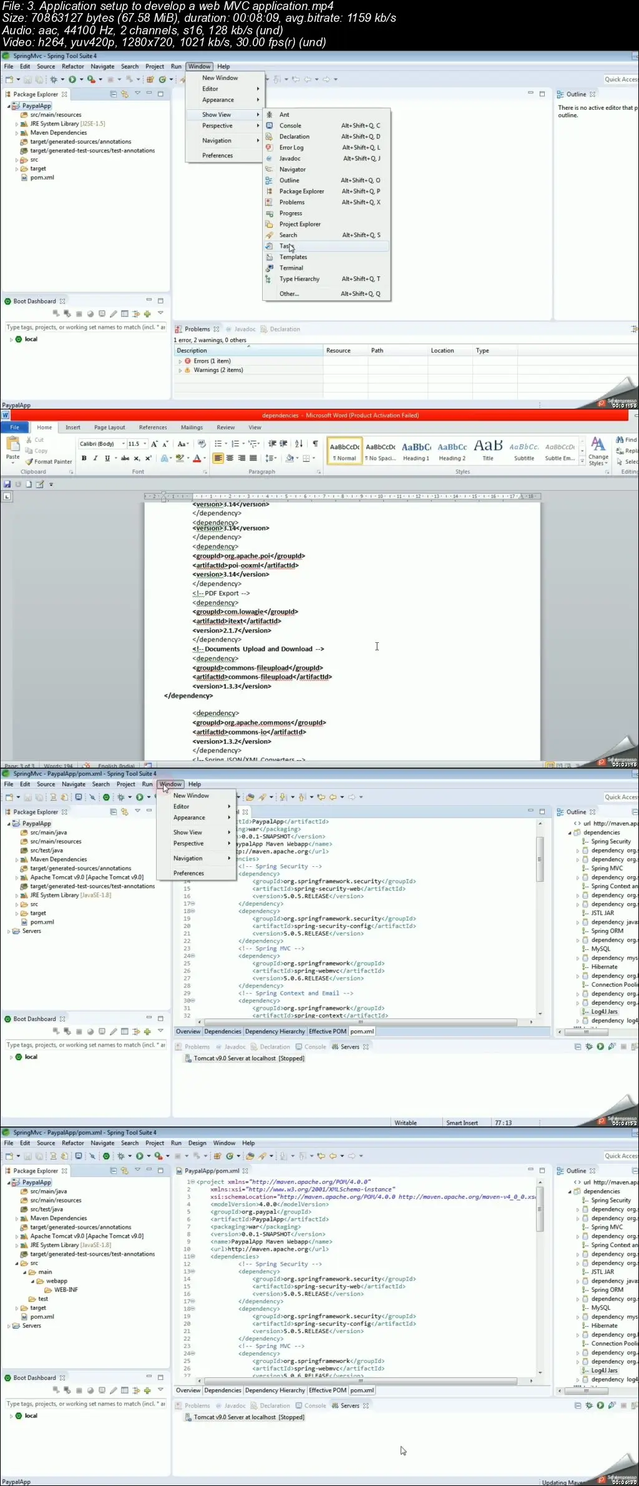The height and width of the screenshot is (1486, 639).
Task: Click Cut in Word Clipboard group
Action: pyautogui.click(x=35, y=440)
